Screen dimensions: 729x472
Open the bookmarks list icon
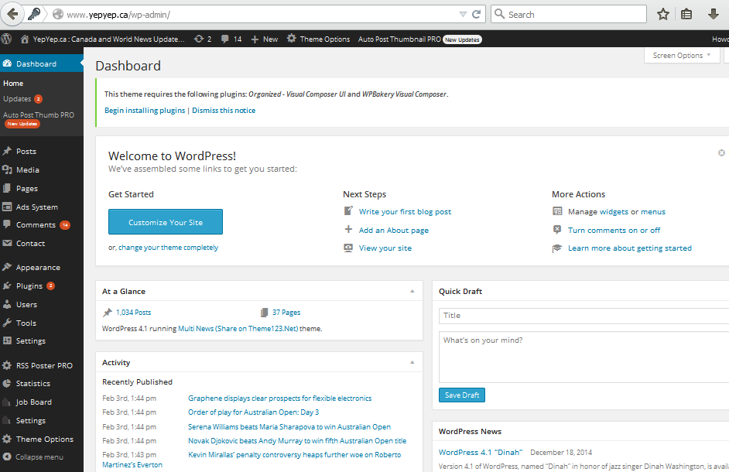coord(686,15)
